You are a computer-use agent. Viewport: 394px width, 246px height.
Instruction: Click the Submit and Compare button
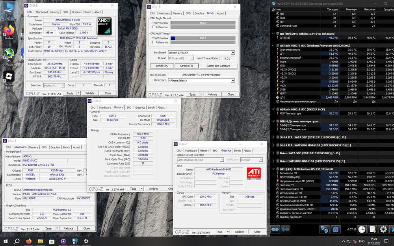(218, 66)
